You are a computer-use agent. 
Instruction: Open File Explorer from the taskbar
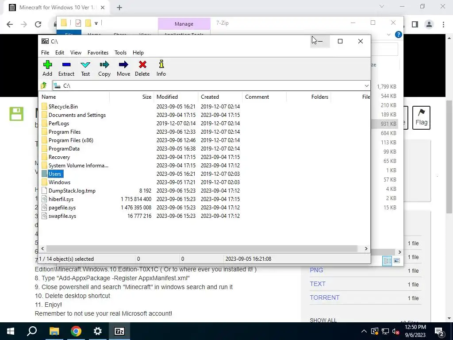[54, 331]
